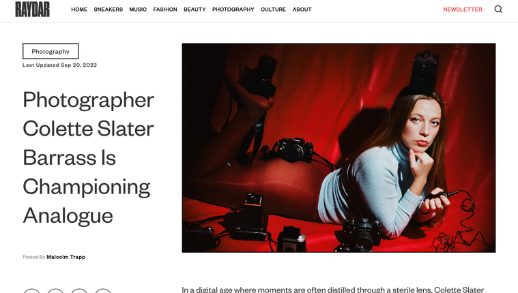Open the BEAUTY section
Image resolution: width=518 pixels, height=293 pixels.
(195, 10)
